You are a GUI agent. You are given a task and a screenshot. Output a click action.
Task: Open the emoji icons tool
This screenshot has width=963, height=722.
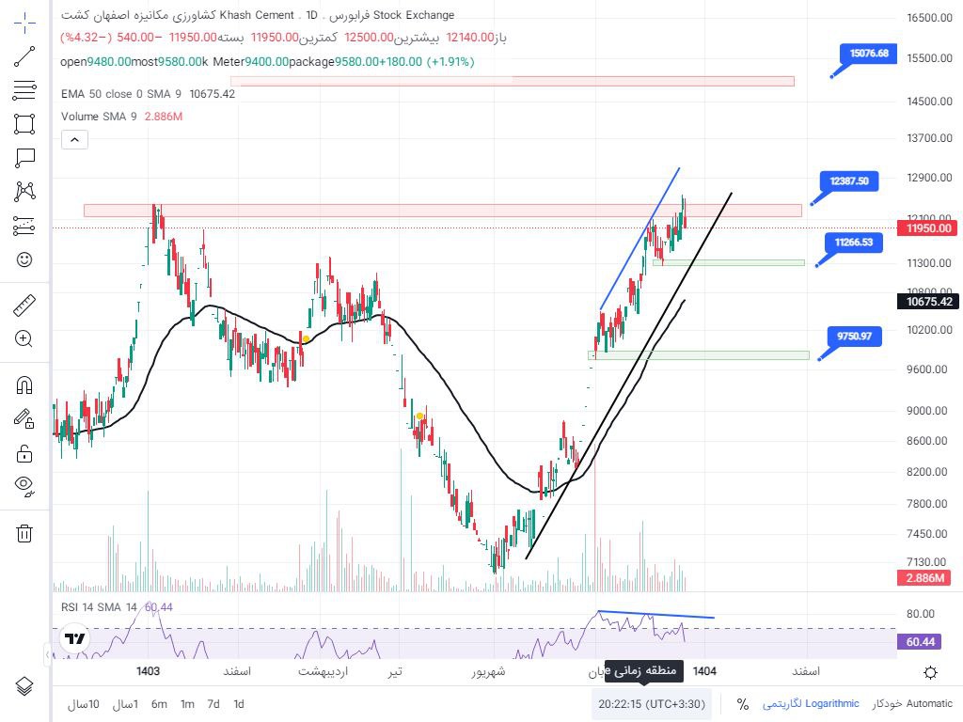[x=24, y=259]
